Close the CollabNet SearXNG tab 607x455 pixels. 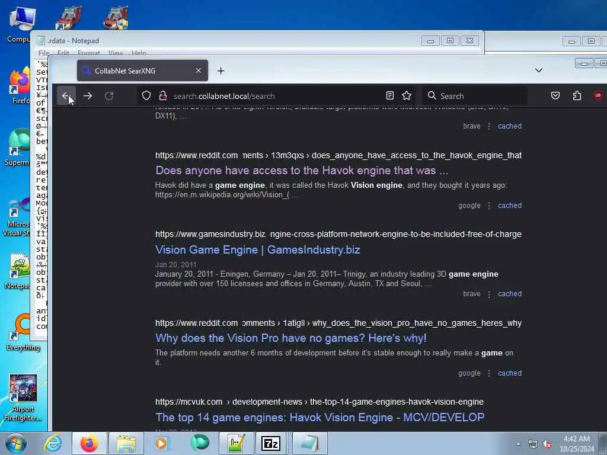coord(198,71)
